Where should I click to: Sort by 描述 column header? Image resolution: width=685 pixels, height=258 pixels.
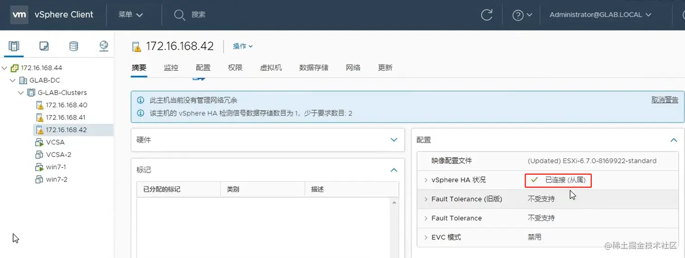tap(352, 189)
